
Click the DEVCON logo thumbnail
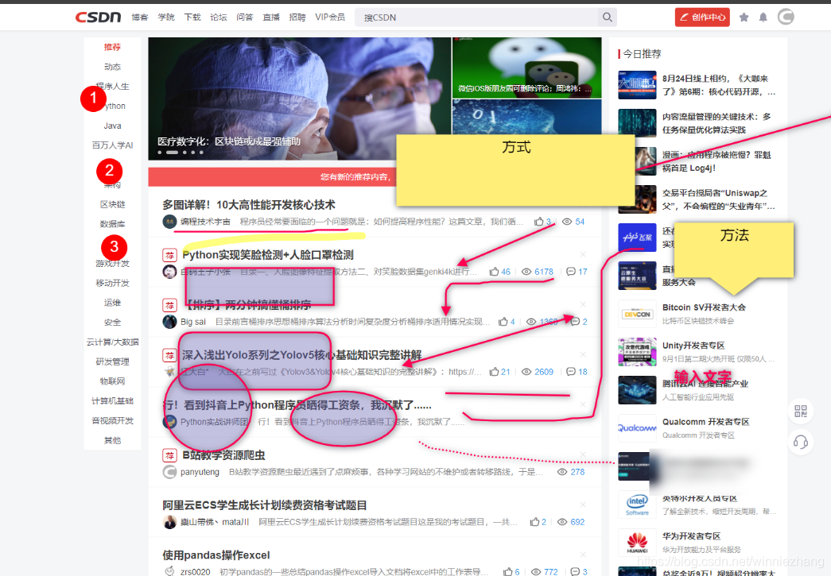click(637, 314)
